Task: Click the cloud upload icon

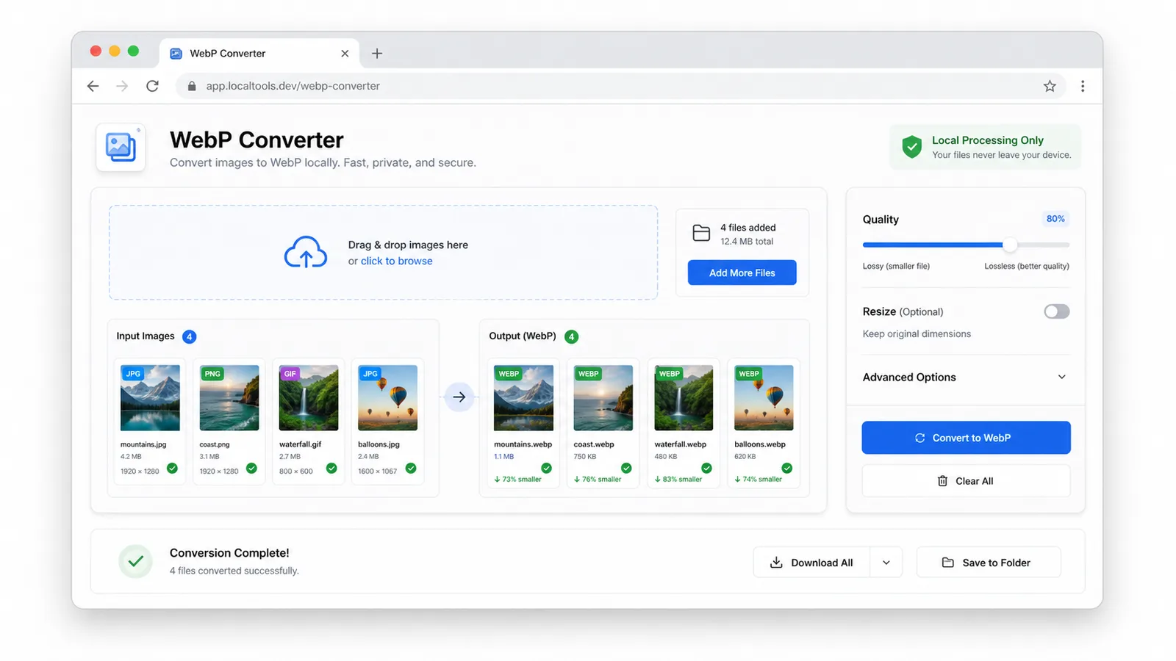Action: tap(306, 252)
